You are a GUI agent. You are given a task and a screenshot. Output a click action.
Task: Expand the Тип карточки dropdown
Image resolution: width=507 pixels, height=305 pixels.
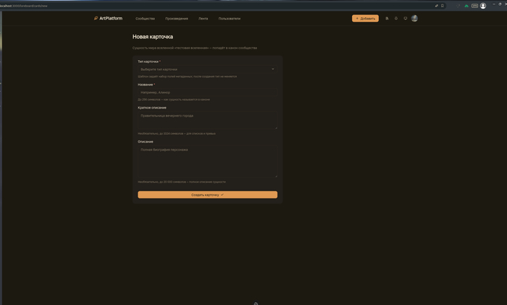tap(208, 70)
